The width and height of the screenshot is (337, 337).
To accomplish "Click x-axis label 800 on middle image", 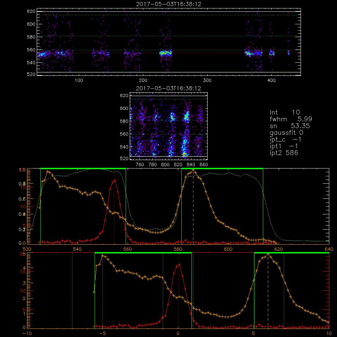I will pyautogui.click(x=165, y=165).
